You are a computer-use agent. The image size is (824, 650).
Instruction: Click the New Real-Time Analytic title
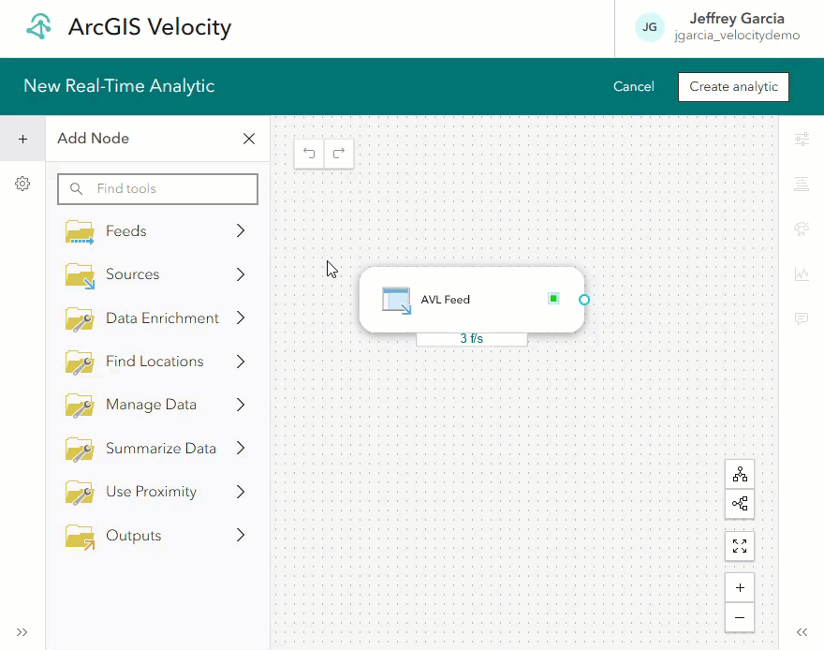[119, 85]
